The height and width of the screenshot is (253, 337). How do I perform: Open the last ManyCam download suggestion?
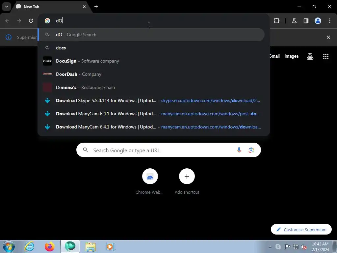click(151, 127)
